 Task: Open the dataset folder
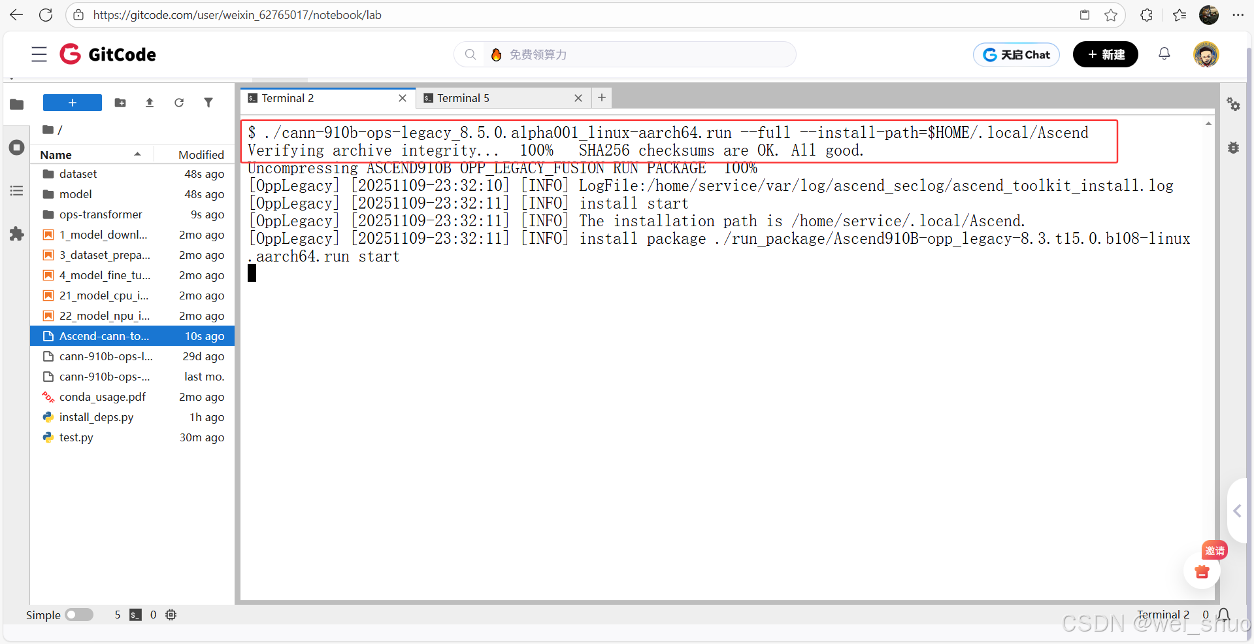point(133,174)
